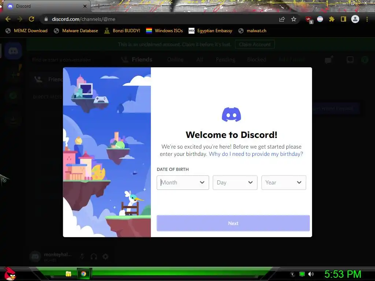Reload the Discord page
375x281 pixels.
(31, 19)
